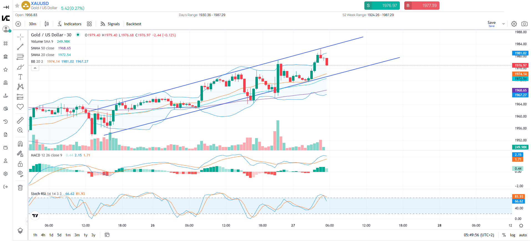Image resolution: width=531 pixels, height=241 pixels.
Task: Toggle lock all drawing tools
Action: coord(20,164)
